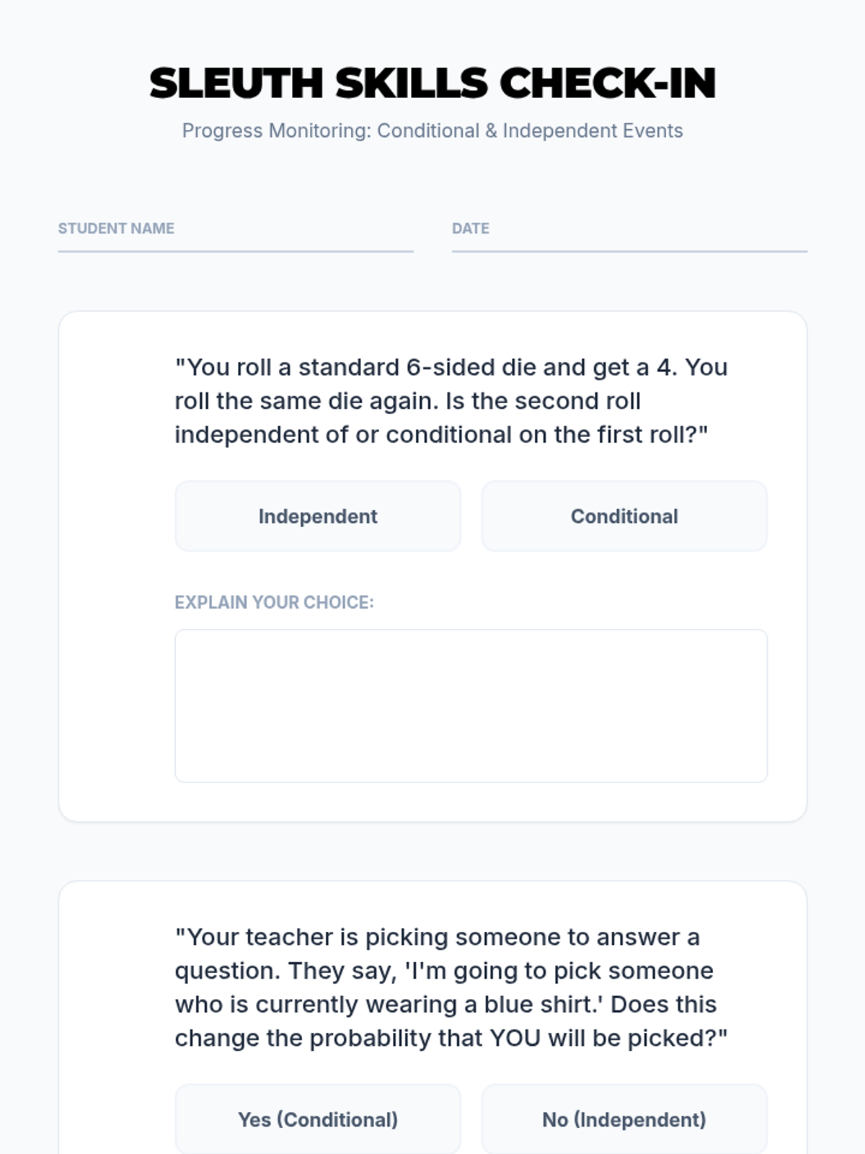
Task: Click the EXPLAIN YOUR CHOICE label
Action: (274, 602)
